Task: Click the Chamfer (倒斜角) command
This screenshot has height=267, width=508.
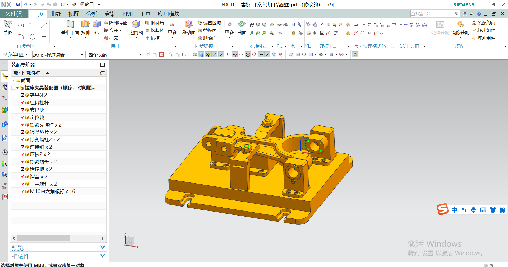Action: [155, 23]
